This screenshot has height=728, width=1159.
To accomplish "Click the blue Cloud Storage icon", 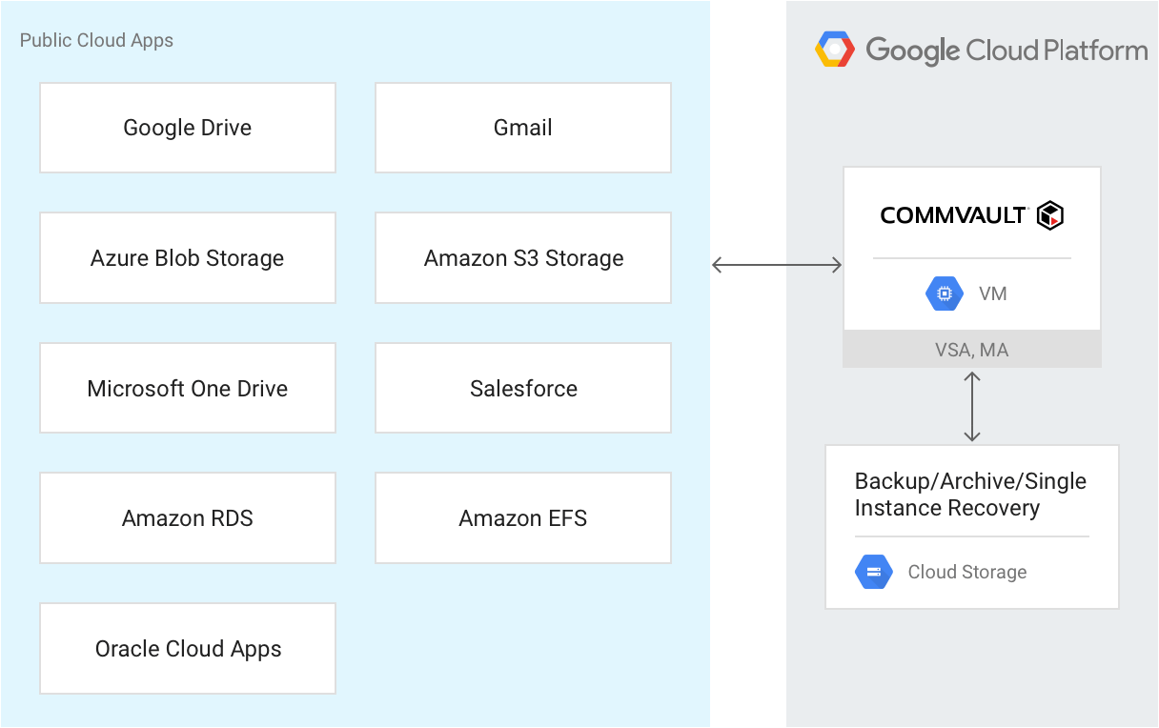I will [x=873, y=572].
